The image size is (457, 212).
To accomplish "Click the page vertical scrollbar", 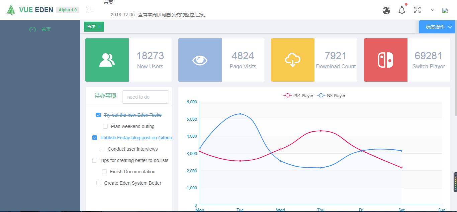I will tap(456, 68).
